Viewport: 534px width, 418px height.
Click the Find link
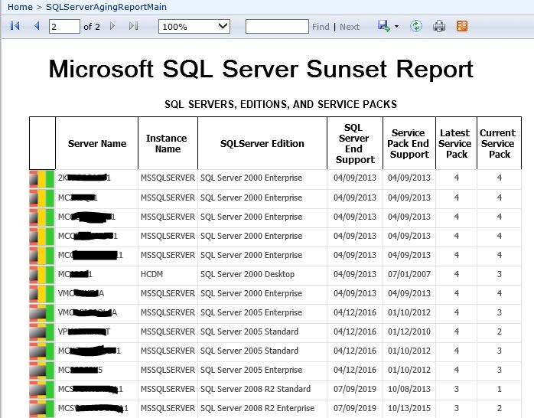321,27
